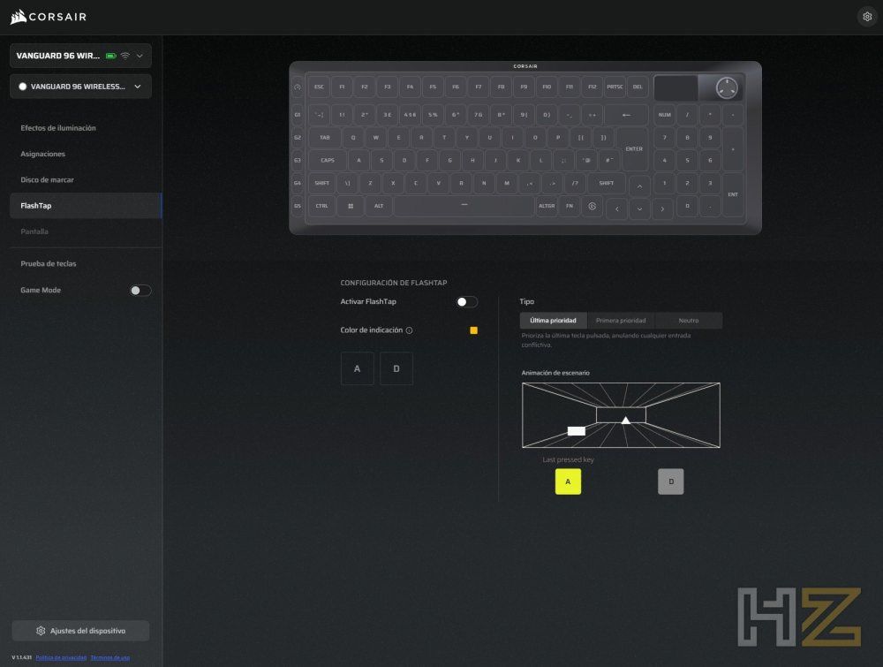
Task: Open the VANGUARD 96 WIRELESS profile dropdown
Action: coord(80,87)
